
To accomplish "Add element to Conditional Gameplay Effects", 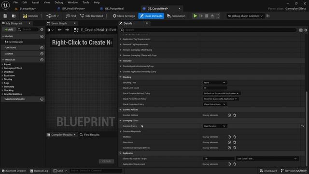I will 229,148.
